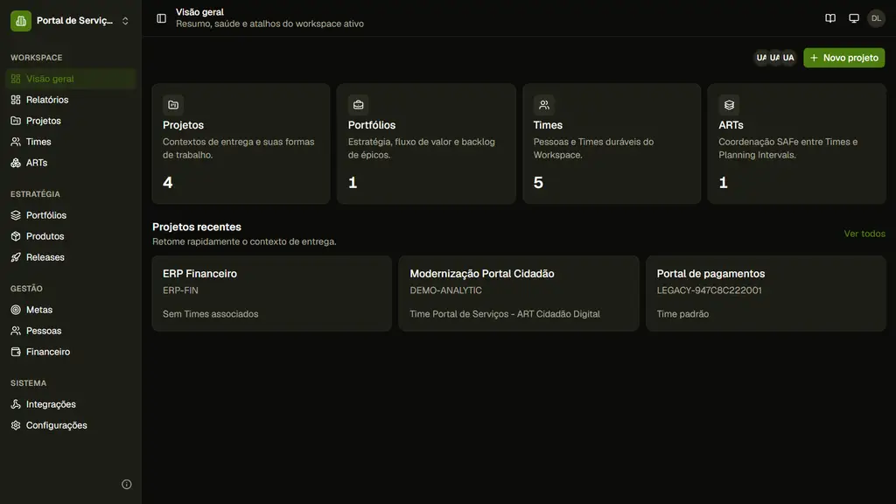Go to Metas in the sidebar
The height and width of the screenshot is (504, 896).
point(70,310)
